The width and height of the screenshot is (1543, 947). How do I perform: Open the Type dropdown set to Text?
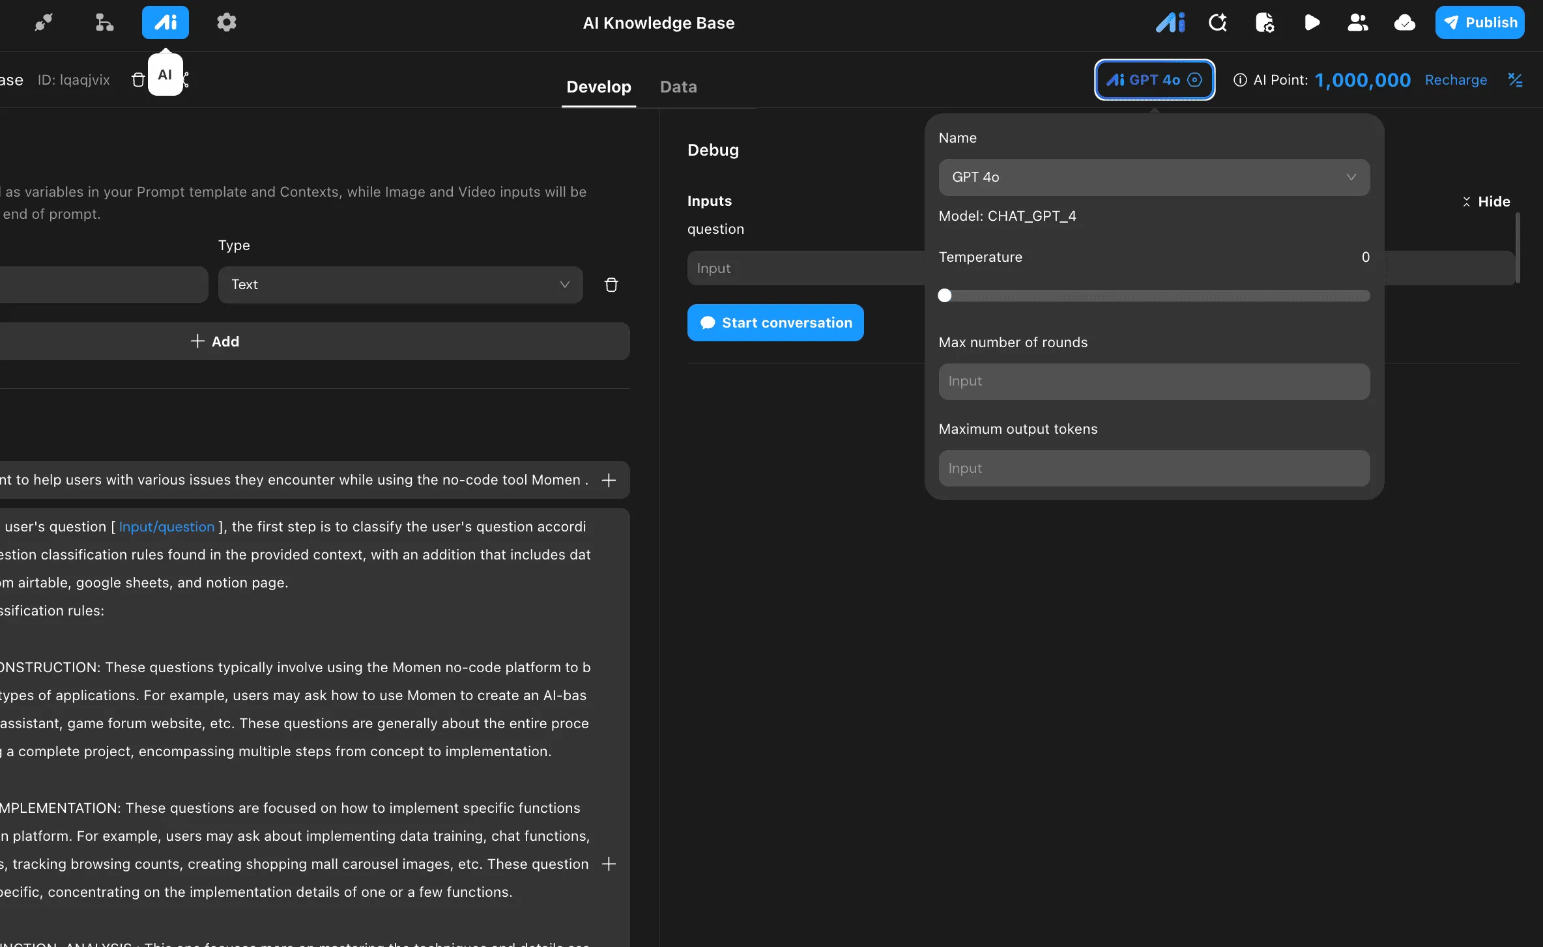[400, 285]
